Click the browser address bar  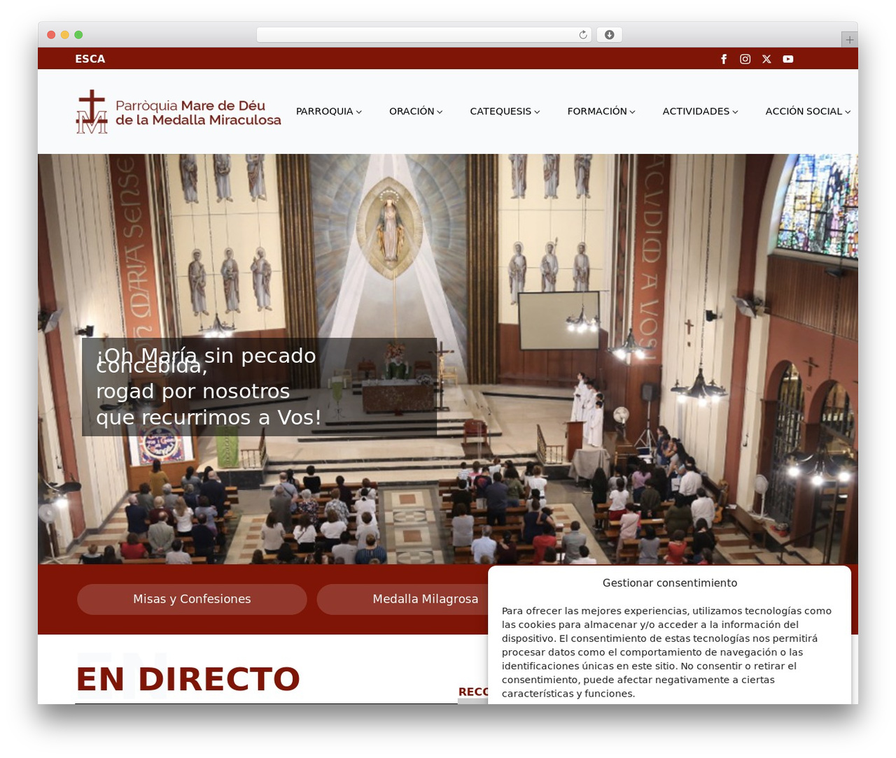pos(424,35)
